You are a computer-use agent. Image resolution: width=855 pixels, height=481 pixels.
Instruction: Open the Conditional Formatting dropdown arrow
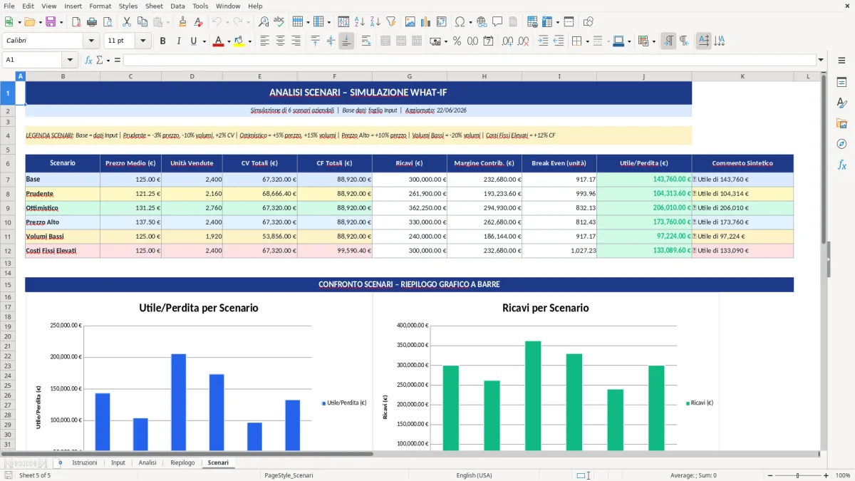coord(654,41)
